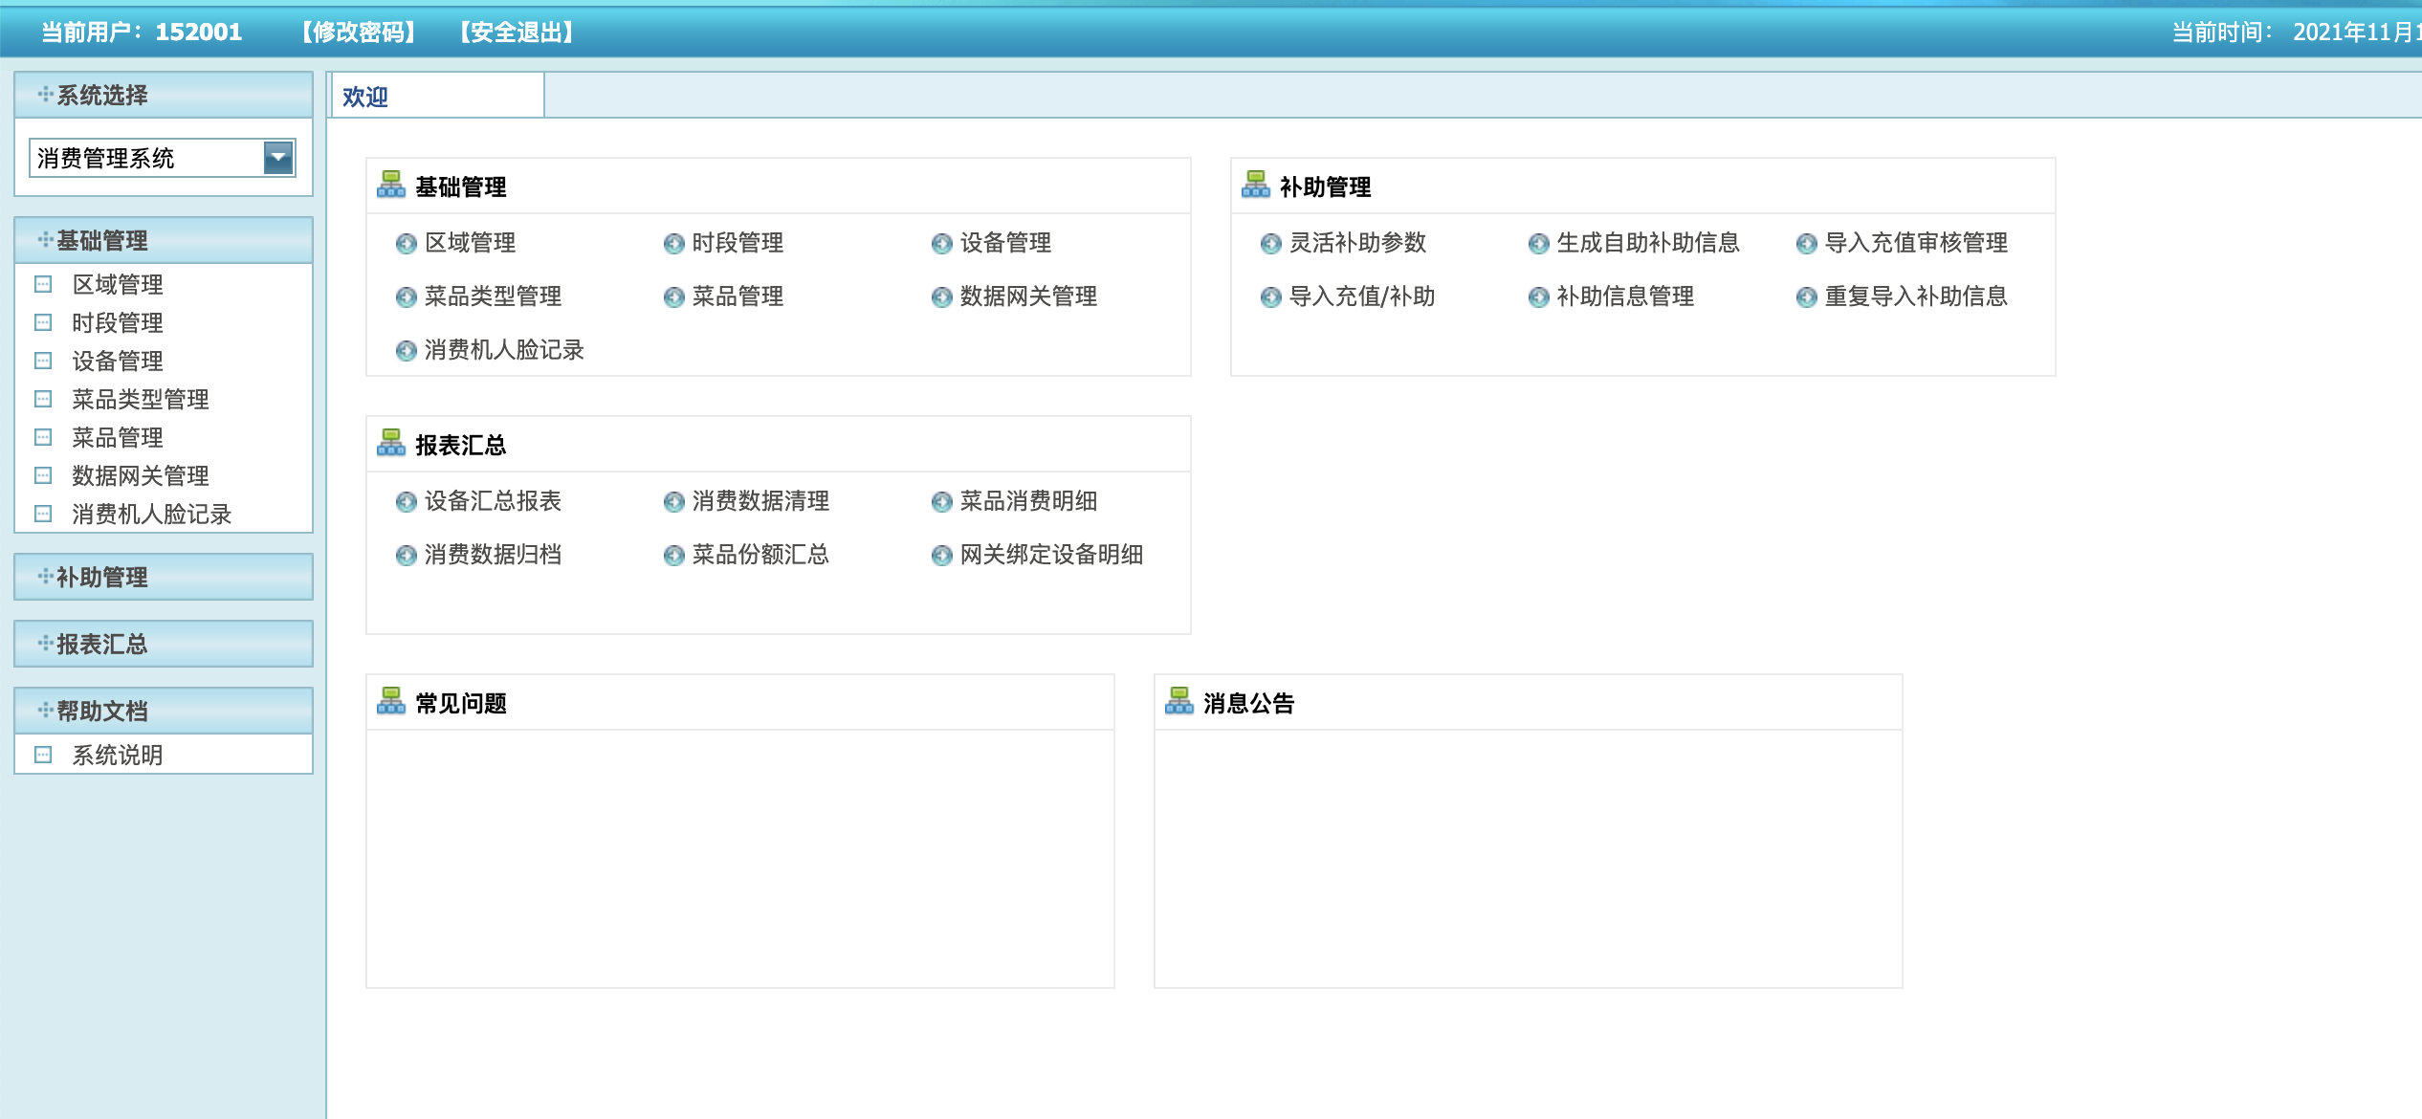Screen dimensions: 2422x1119
Task: Click the arrow icon beside 设备管理 shortcut
Action: point(941,244)
